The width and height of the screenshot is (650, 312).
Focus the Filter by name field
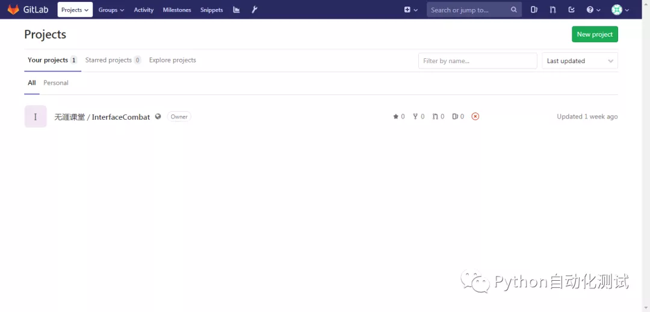[x=477, y=61]
